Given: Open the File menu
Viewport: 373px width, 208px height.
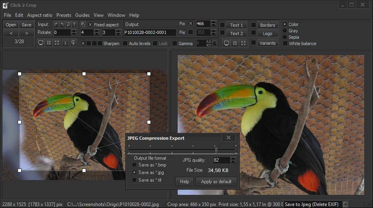Looking at the screenshot, I should [8, 15].
